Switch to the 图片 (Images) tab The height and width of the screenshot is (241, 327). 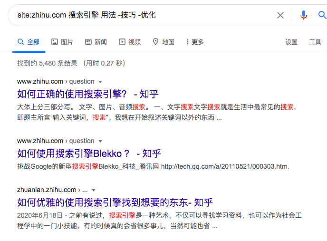point(62,42)
